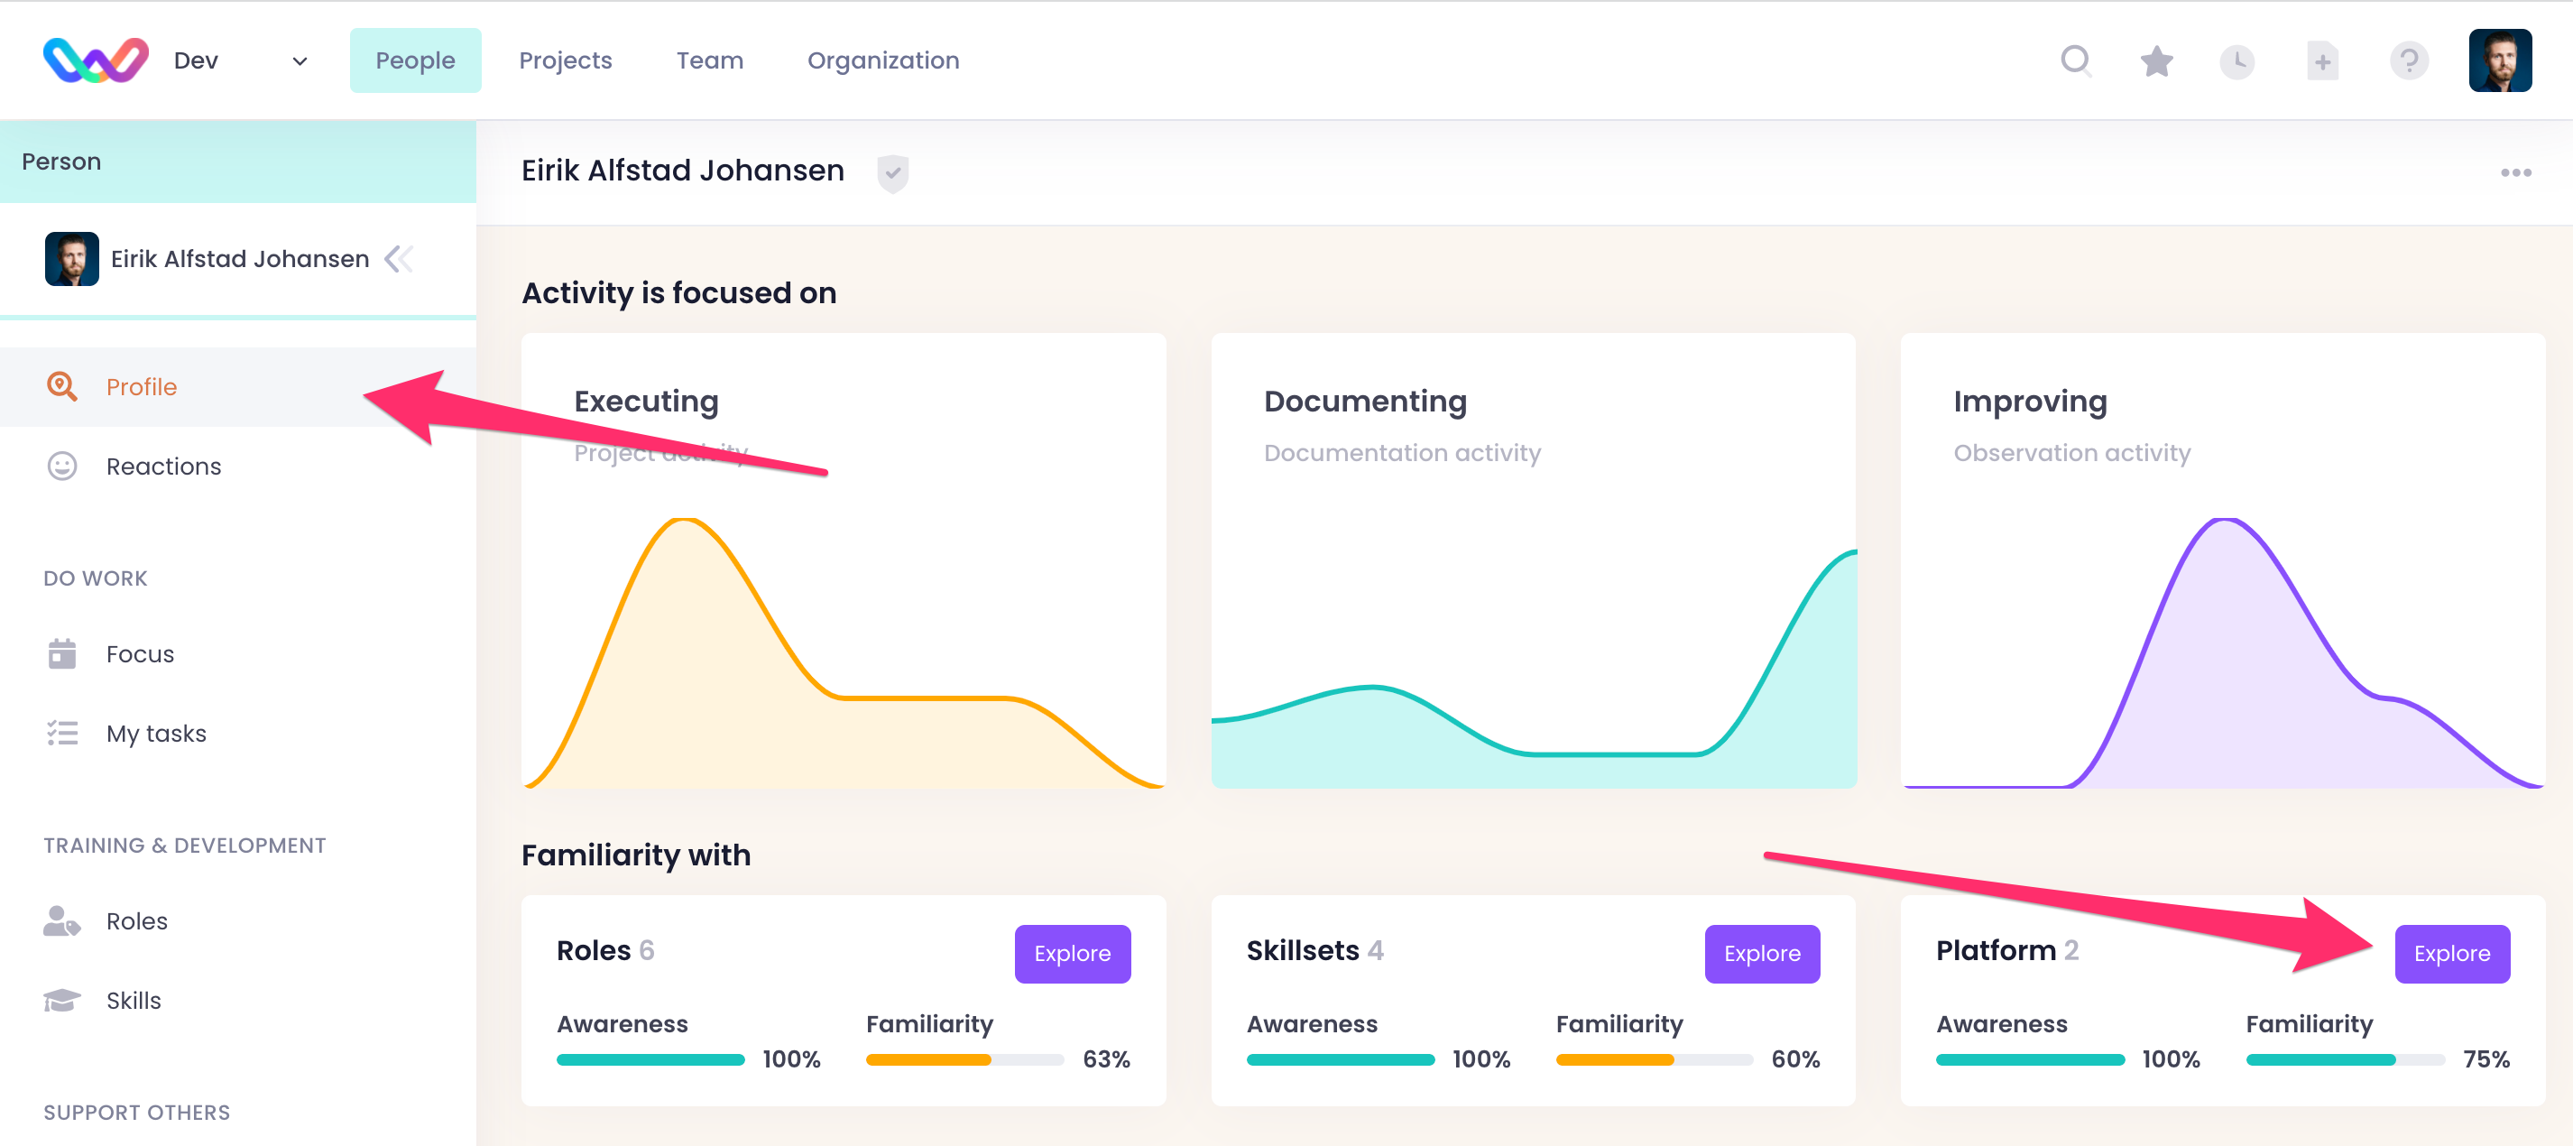
Task: Click the search magnifier icon
Action: pos(2076,61)
